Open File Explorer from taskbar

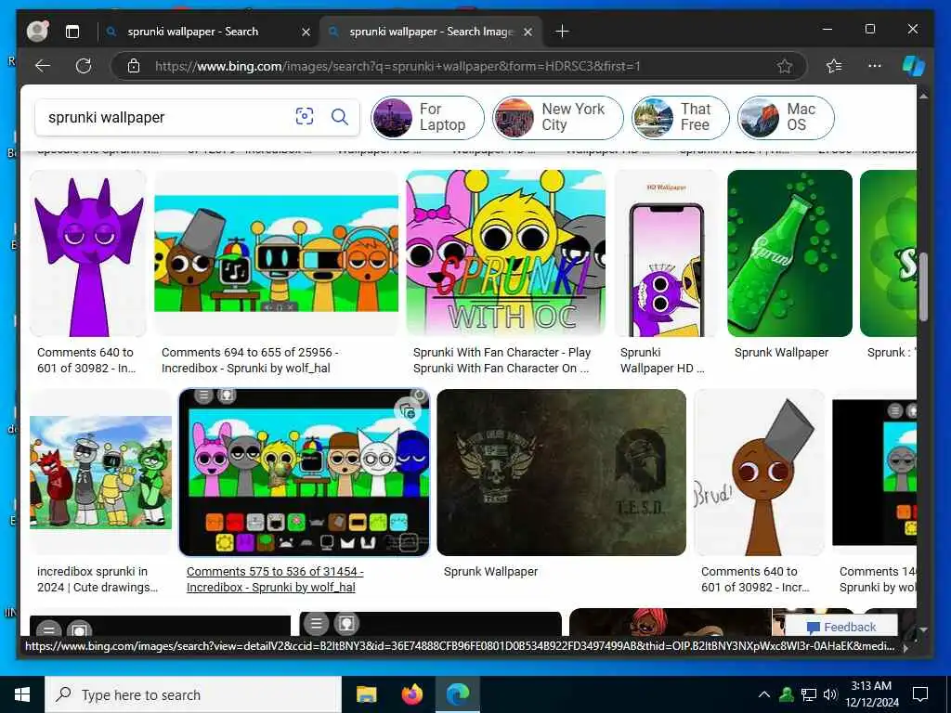click(x=366, y=694)
